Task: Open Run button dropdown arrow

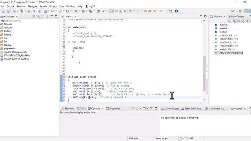Action: click(87, 11)
